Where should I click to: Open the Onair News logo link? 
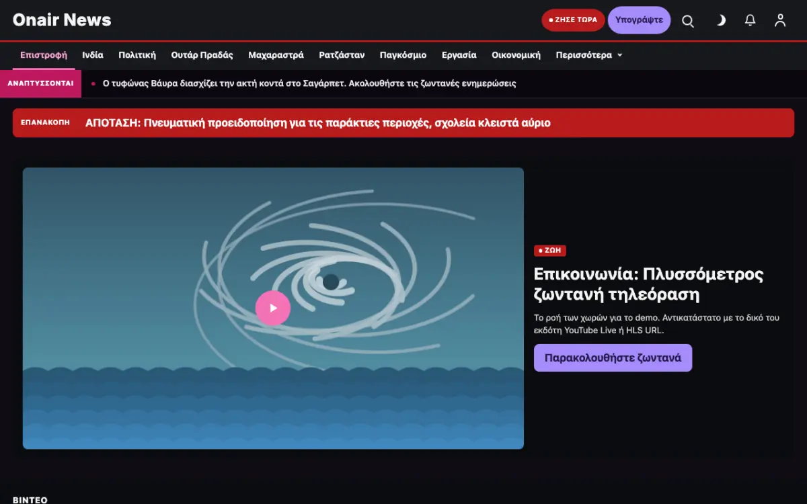[x=62, y=20]
